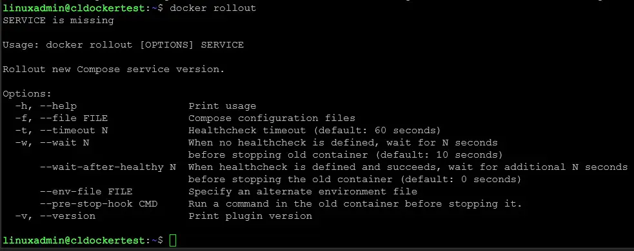634x251 pixels.
Task: Click 'Rollout new Compose service version.' line
Action: coord(114,70)
